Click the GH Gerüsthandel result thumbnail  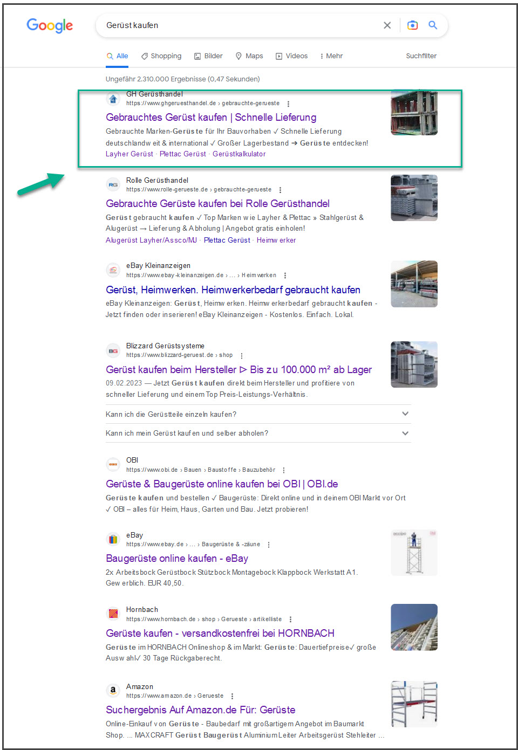[x=414, y=112]
